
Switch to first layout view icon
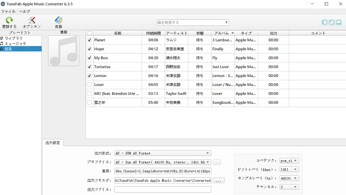325,22
